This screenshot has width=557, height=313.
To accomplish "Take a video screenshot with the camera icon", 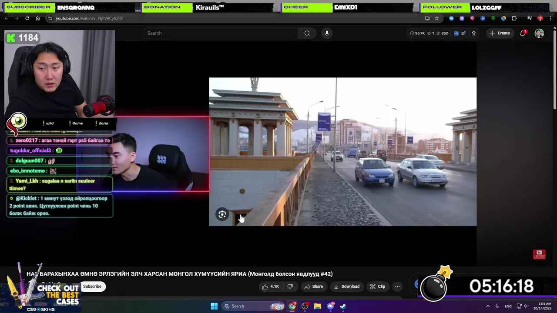I will pos(222,214).
